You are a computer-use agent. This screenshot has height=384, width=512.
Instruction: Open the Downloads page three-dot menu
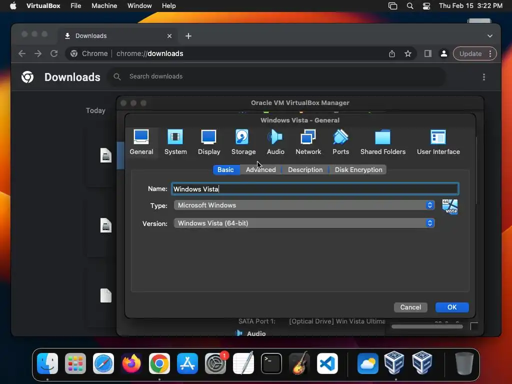[484, 77]
